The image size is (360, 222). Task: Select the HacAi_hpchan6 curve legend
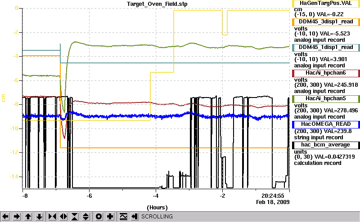point(326,73)
